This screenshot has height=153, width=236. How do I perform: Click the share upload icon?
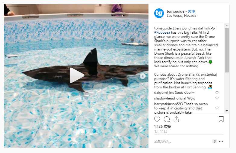176,119
